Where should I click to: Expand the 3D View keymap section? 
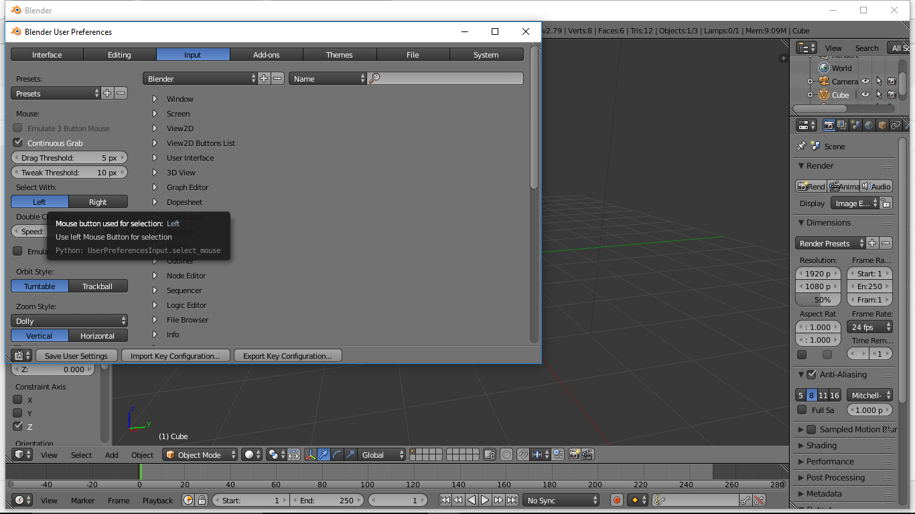(154, 172)
